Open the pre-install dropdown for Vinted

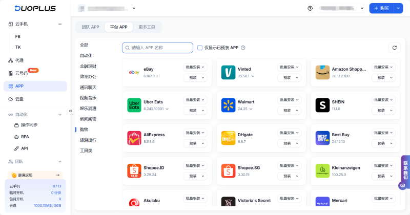[289, 78]
